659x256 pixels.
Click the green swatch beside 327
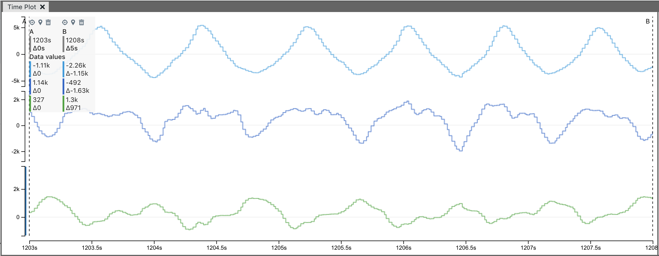(x=30, y=104)
